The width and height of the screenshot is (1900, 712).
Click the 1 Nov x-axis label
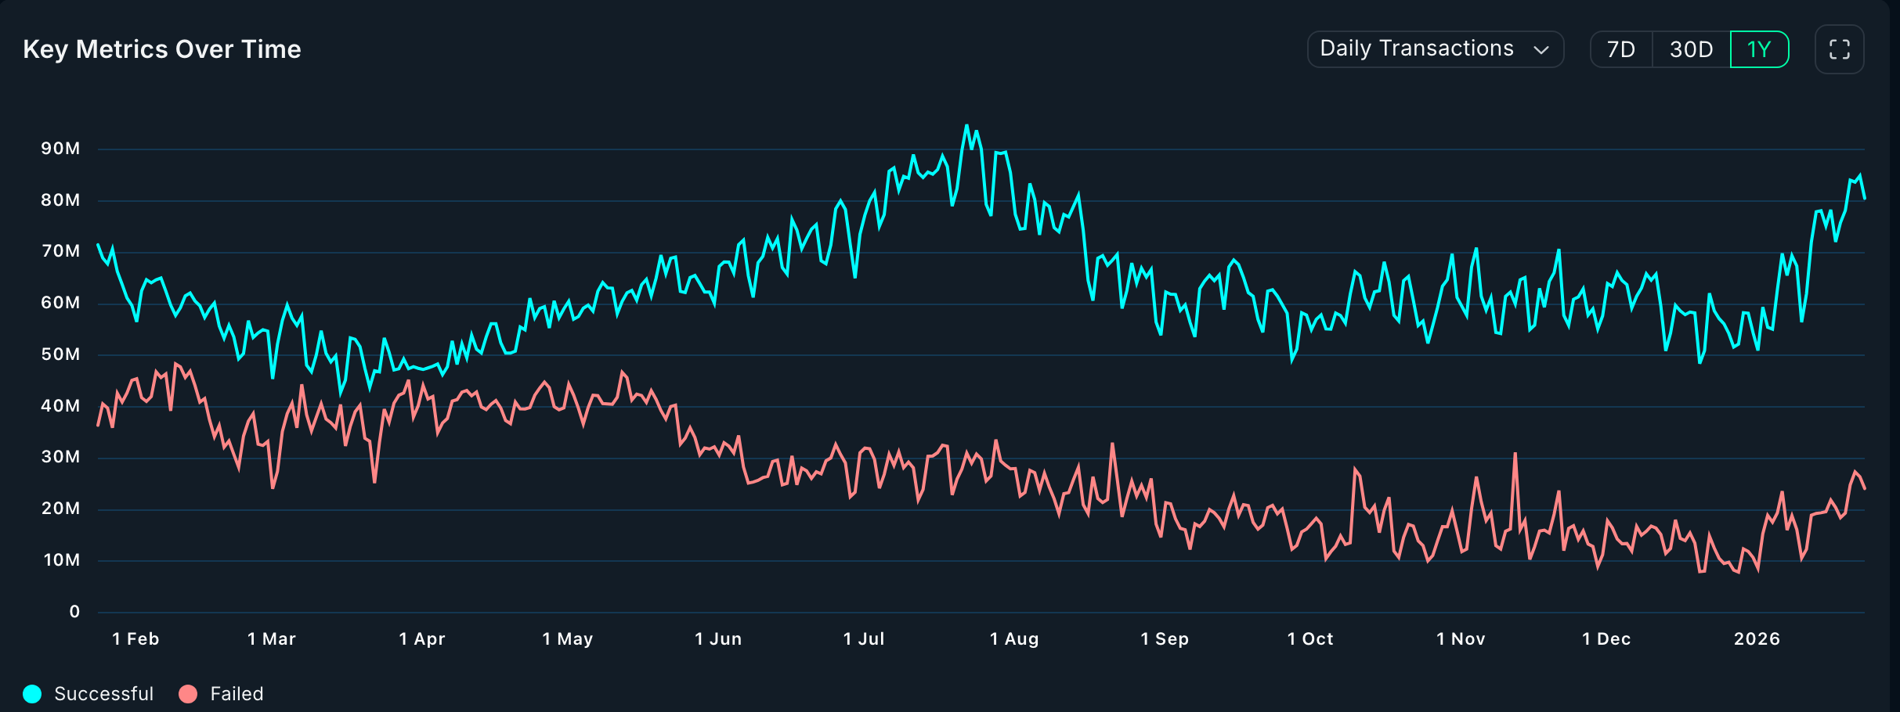click(1461, 639)
